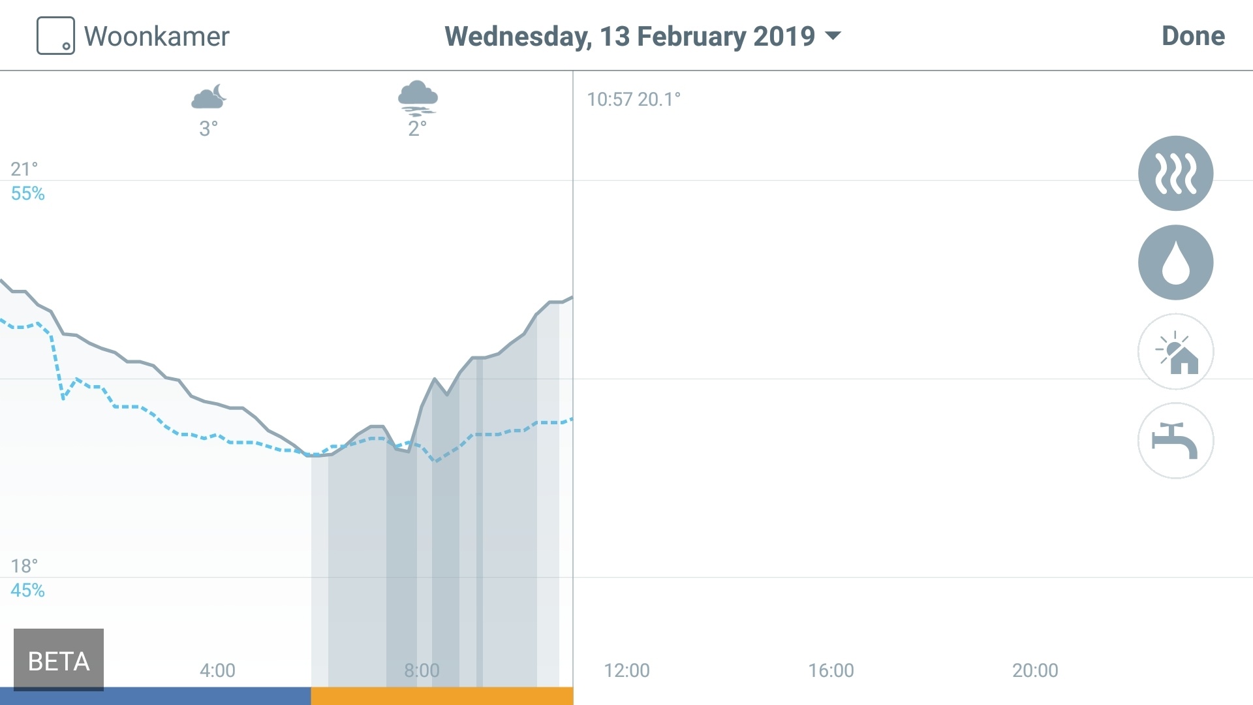
Task: Open the date dropdown arrow
Action: (x=833, y=36)
